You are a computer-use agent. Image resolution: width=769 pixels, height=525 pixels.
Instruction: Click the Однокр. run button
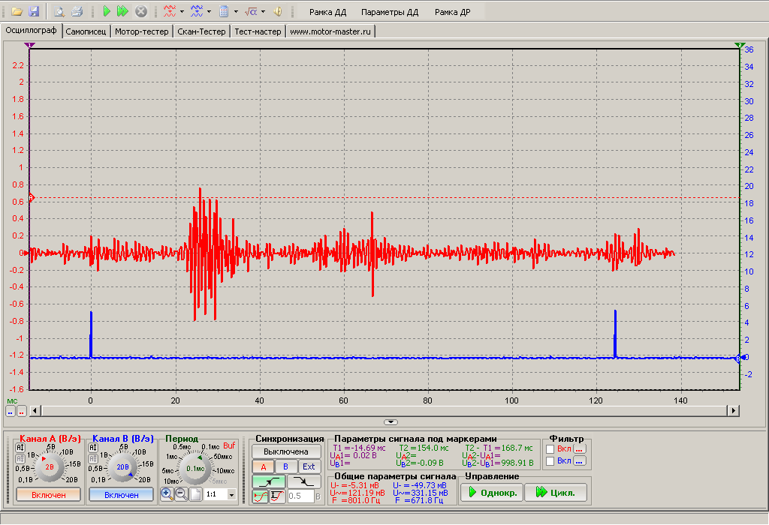pyautogui.click(x=492, y=492)
